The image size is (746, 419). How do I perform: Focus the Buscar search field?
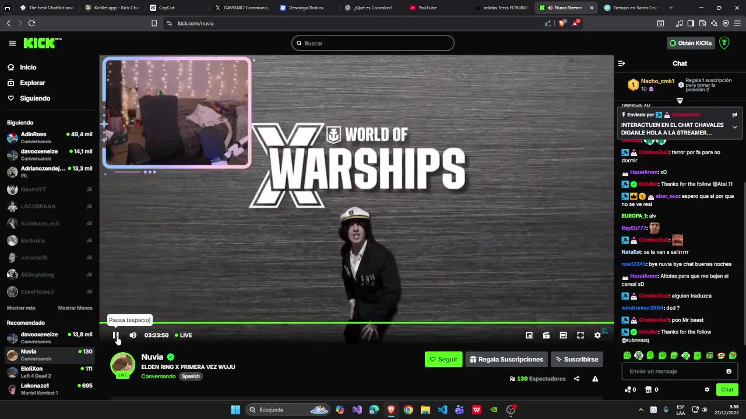(373, 43)
